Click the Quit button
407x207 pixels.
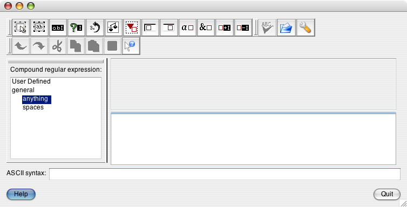(x=386, y=194)
